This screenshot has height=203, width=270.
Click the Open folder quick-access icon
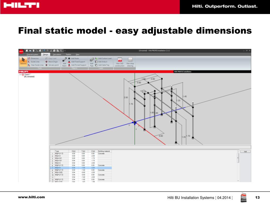click(30, 50)
